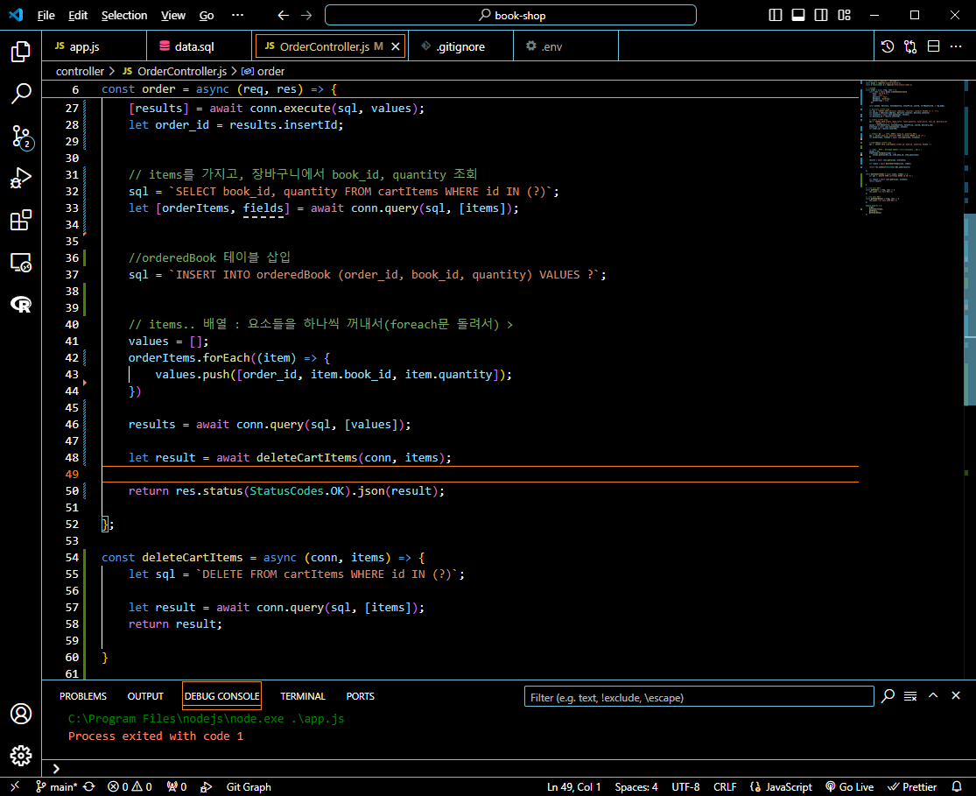Start Go Live server
Screen dimensions: 976x796
pyautogui.click(x=849, y=786)
